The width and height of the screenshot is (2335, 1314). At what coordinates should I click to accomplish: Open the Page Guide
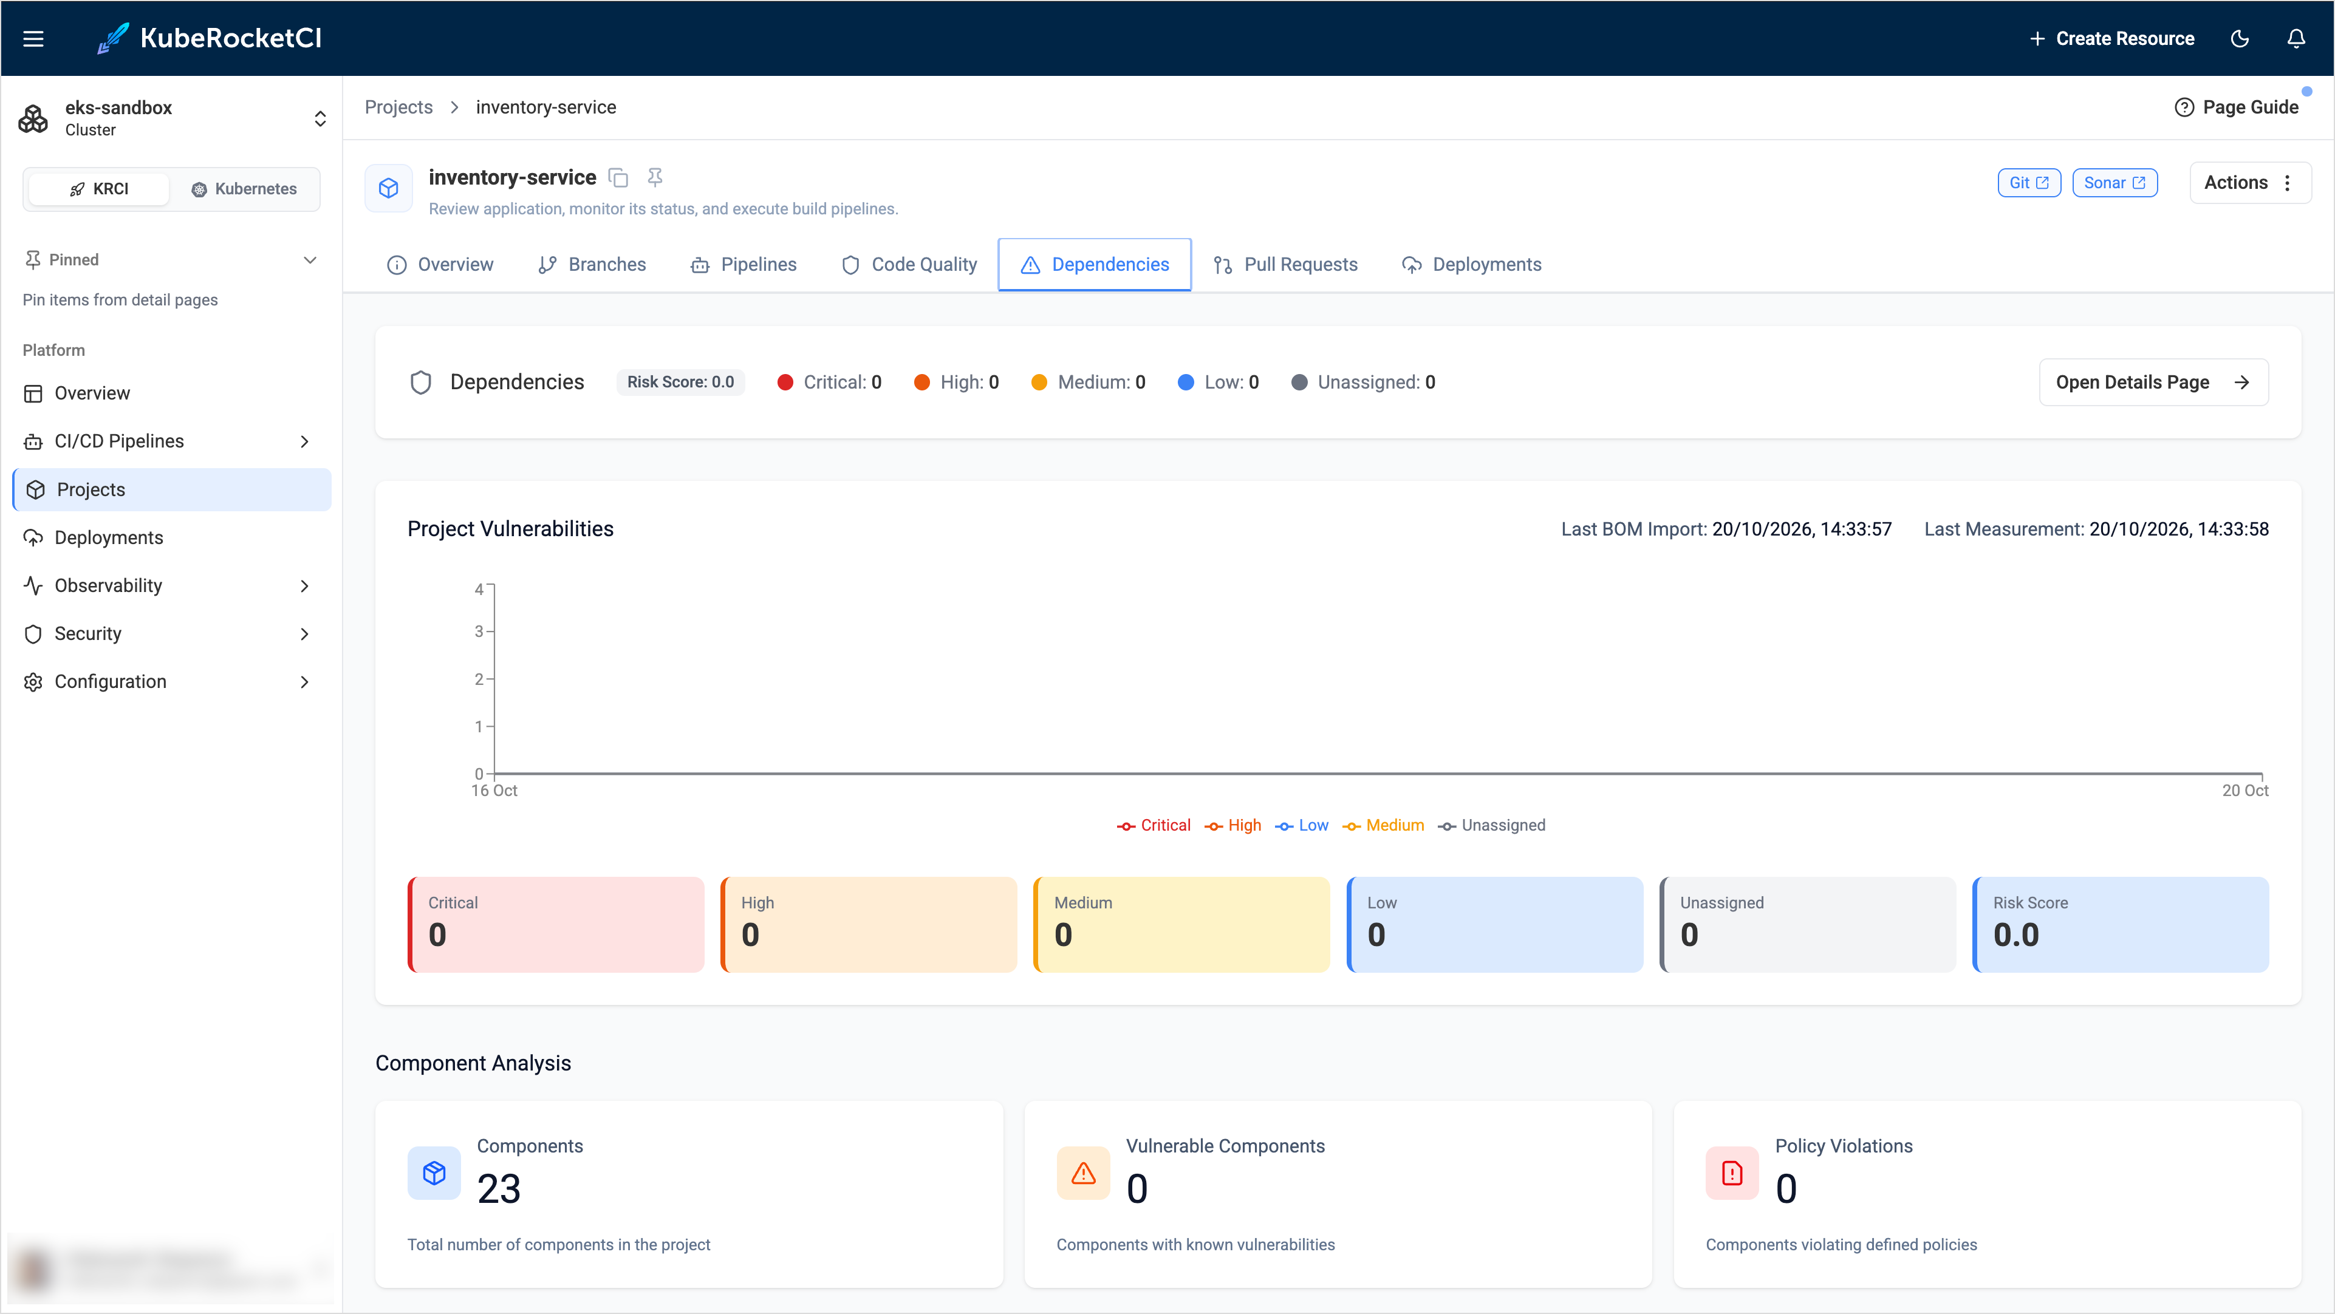[x=2236, y=107]
